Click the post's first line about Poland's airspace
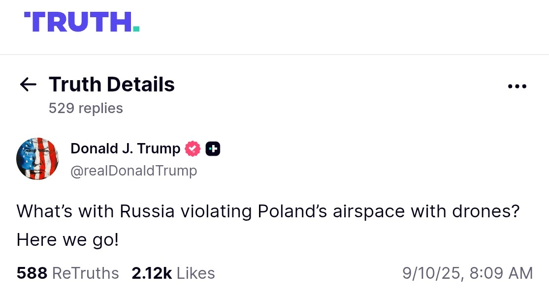Screen dimensions: 549x294 [x=268, y=211]
